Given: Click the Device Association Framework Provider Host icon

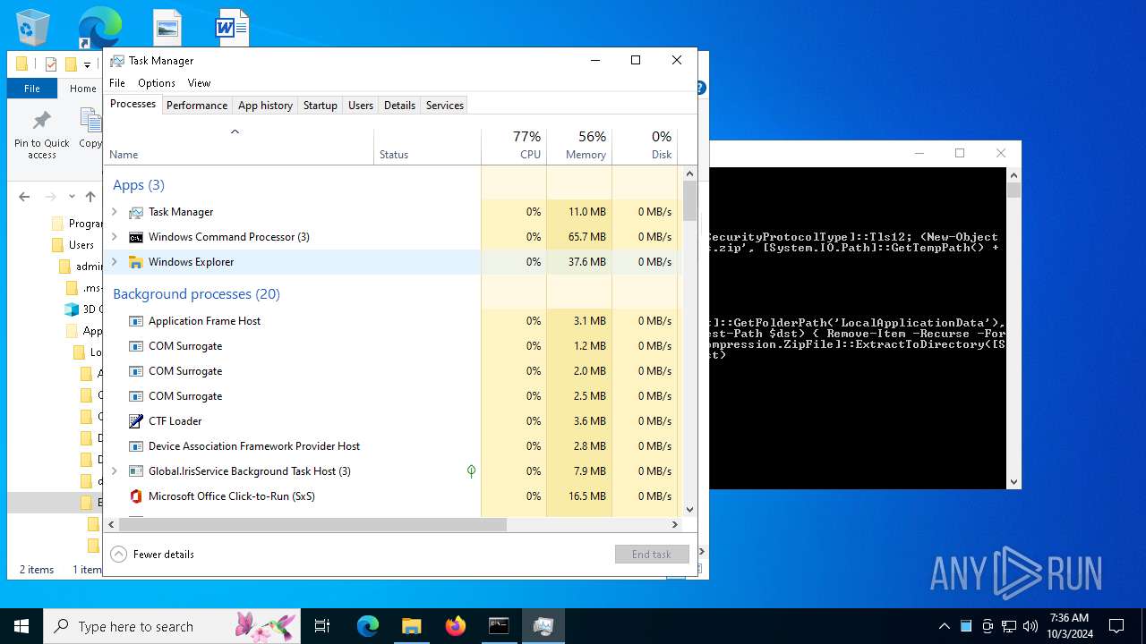Looking at the screenshot, I should point(136,446).
